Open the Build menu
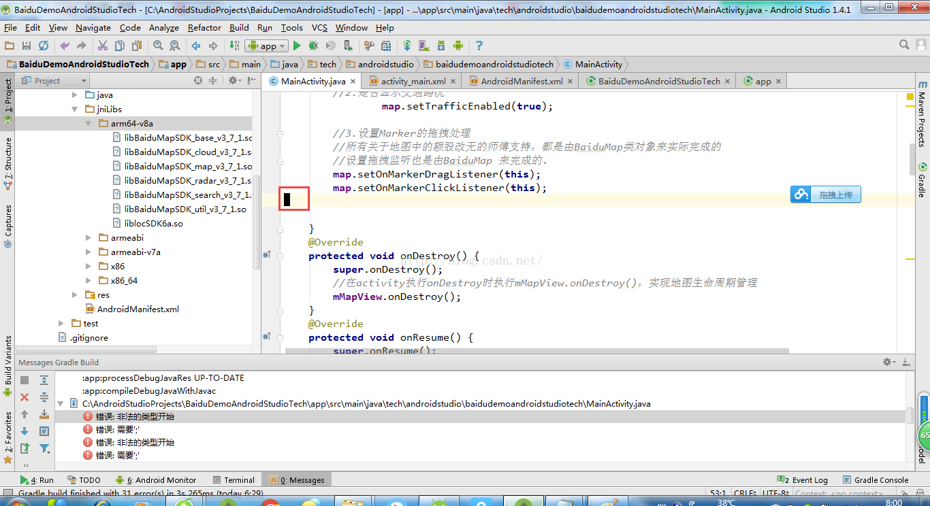Screen dimensions: 930x506 pyautogui.click(x=239, y=28)
